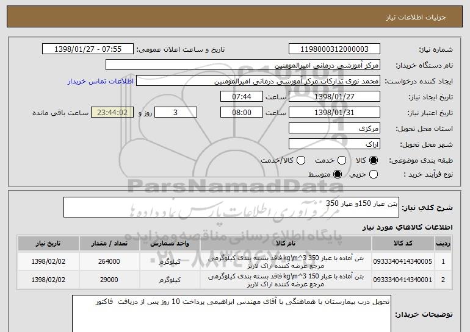Click product code 0933340414340005
The width and height of the screenshot is (470, 332).
(x=403, y=261)
